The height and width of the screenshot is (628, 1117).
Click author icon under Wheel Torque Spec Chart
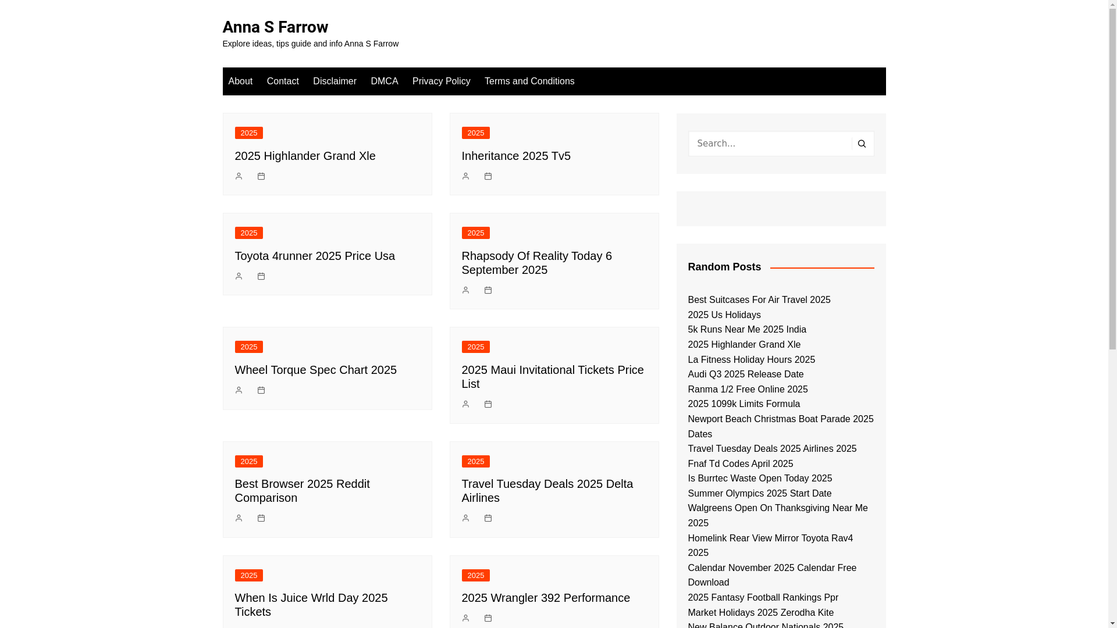[x=239, y=390]
